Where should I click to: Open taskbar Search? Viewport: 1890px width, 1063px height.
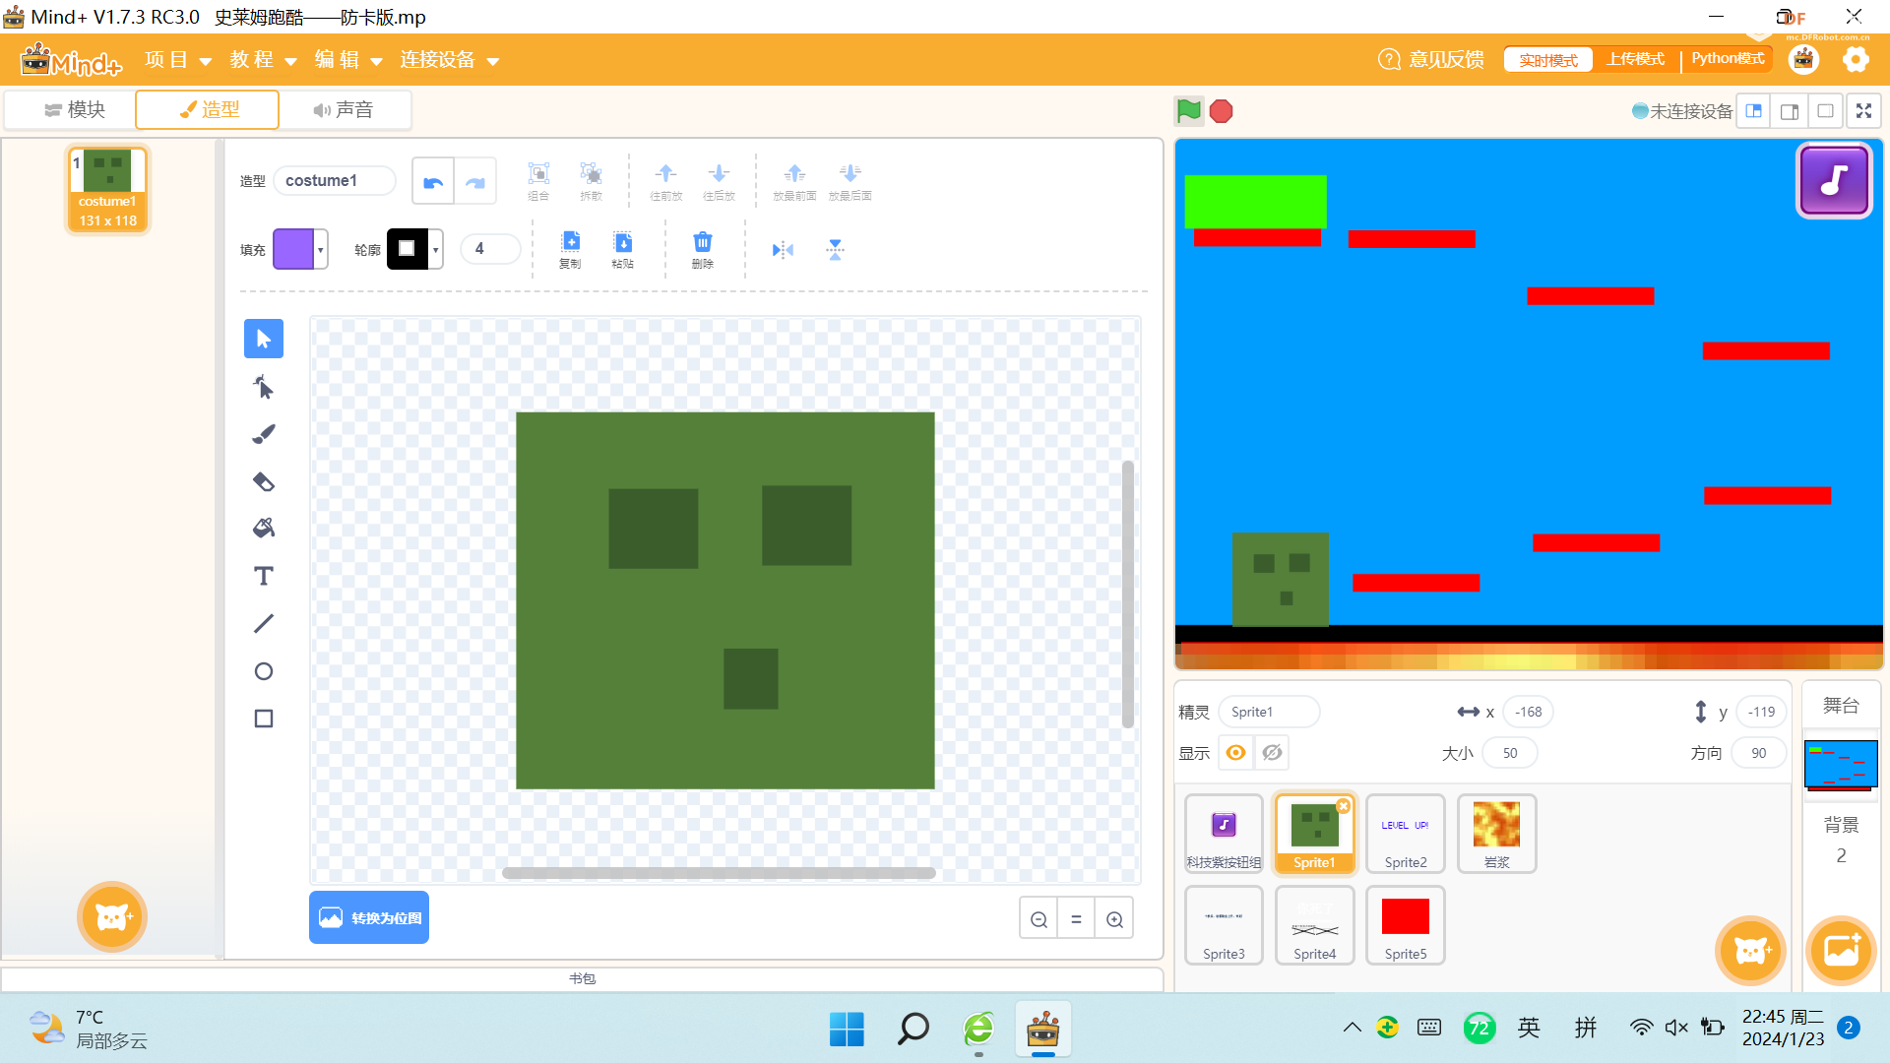point(913,1030)
